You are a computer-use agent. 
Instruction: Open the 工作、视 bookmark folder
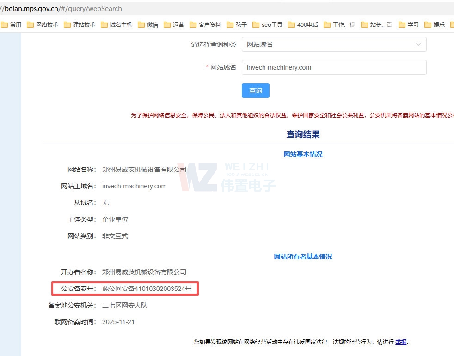coord(340,25)
